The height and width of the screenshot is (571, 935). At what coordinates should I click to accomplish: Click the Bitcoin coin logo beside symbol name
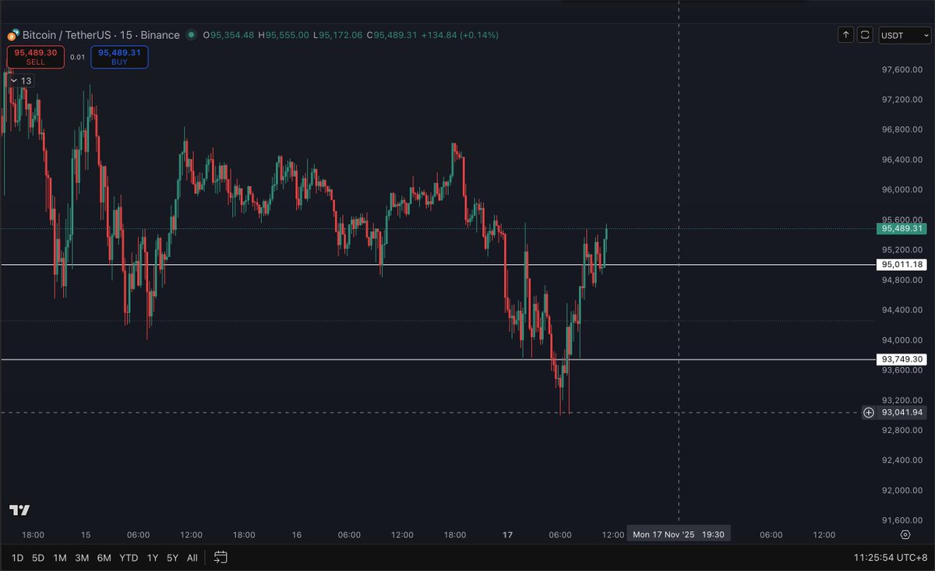tap(12, 34)
